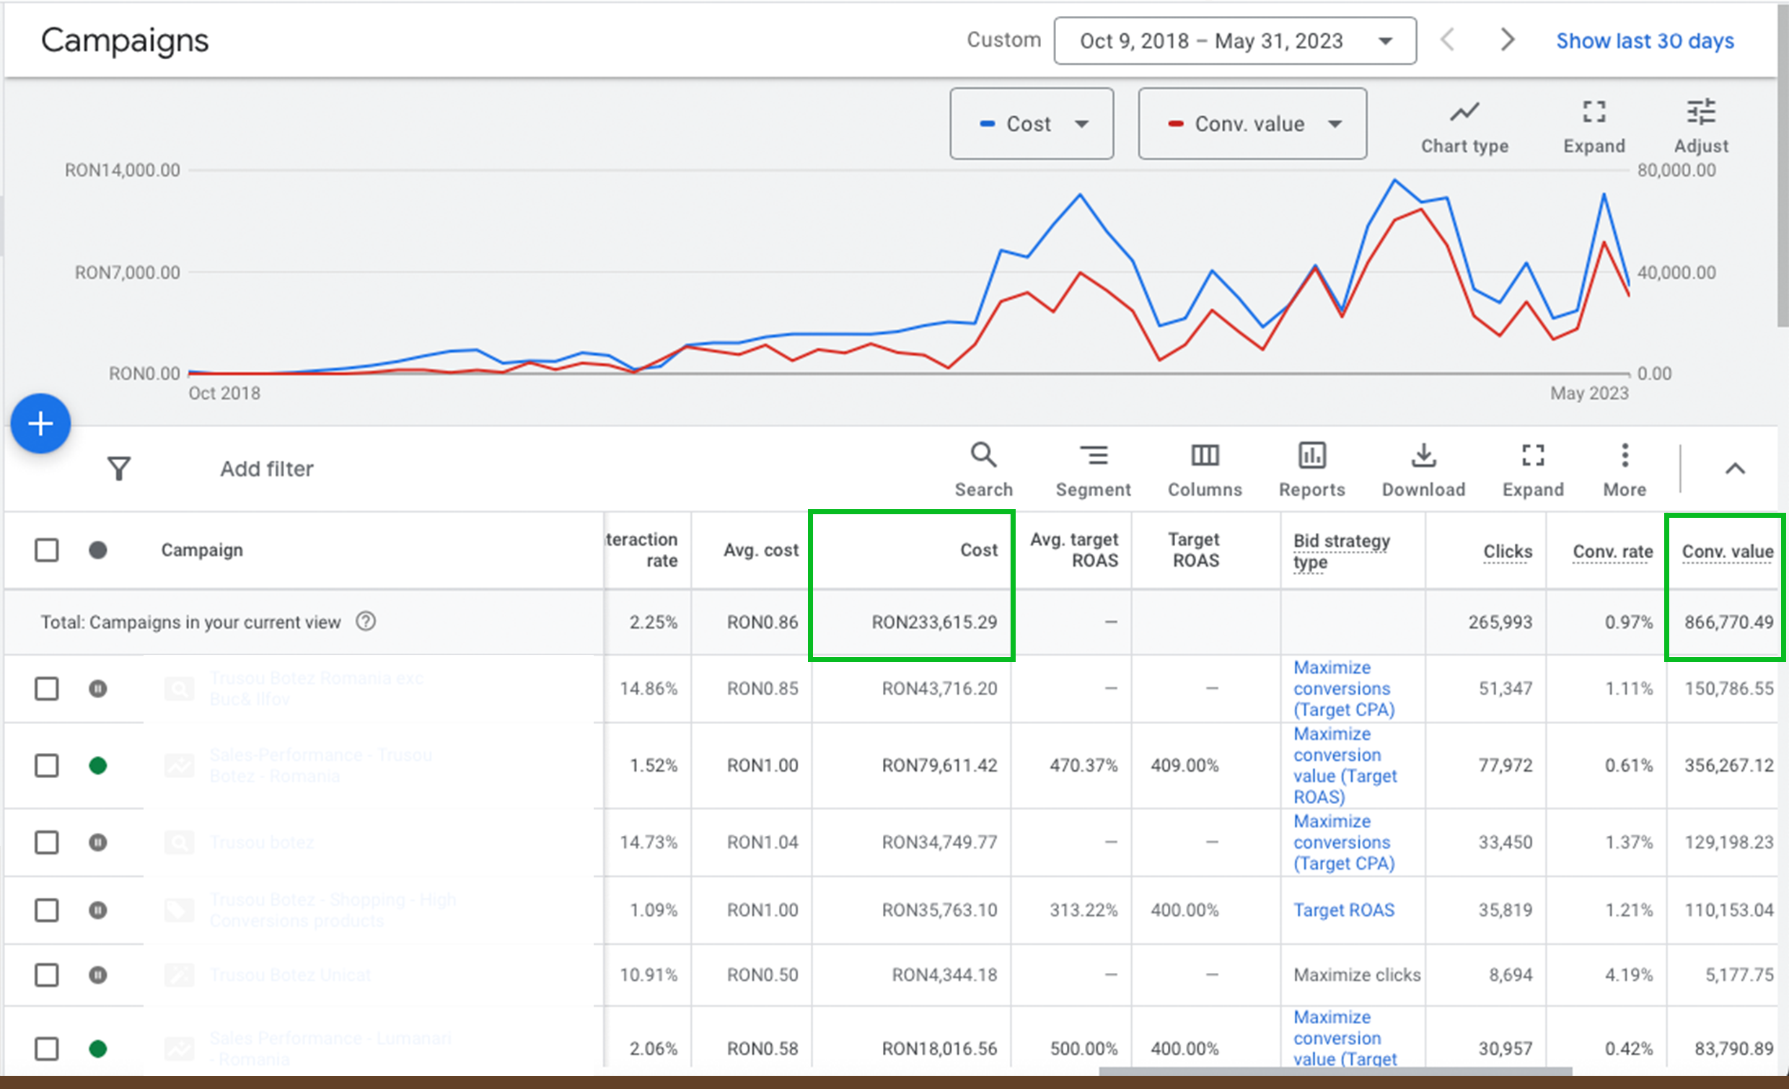Click Show last 30 days link
This screenshot has width=1789, height=1089.
coord(1645,40)
